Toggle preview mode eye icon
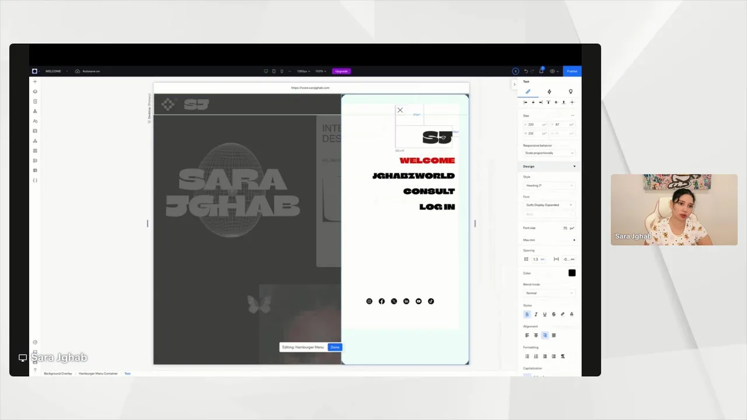Viewport: 747px width, 420px height. pyautogui.click(x=552, y=71)
